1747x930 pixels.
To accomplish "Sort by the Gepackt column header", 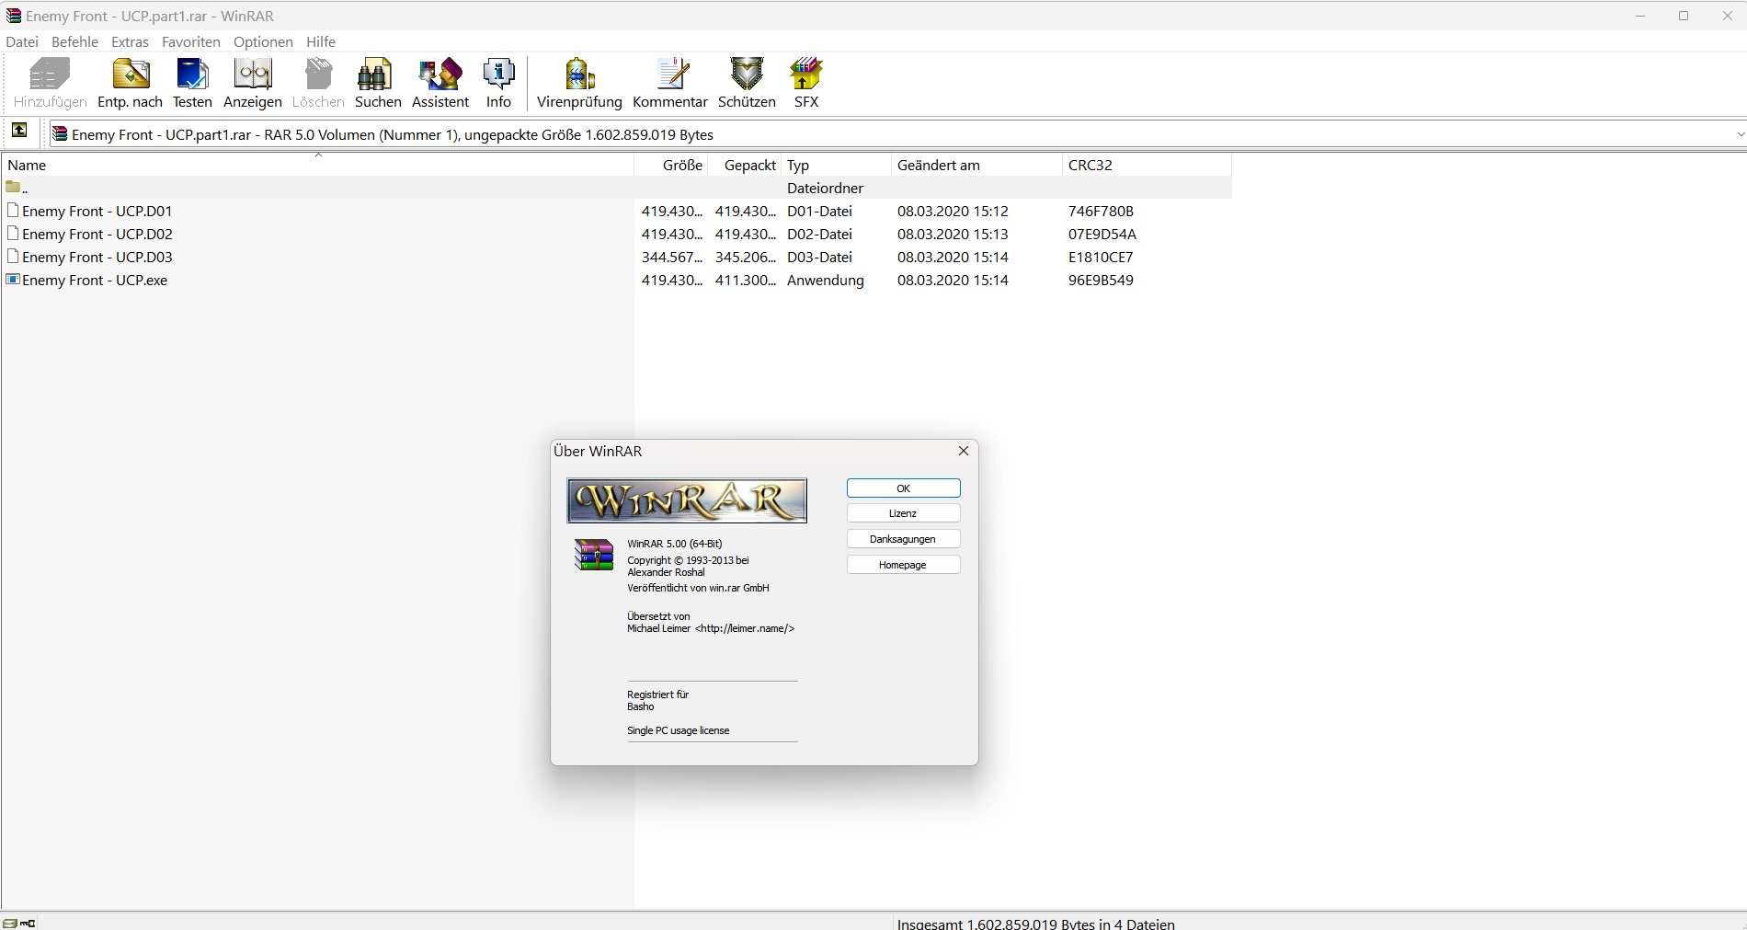I will click(745, 165).
